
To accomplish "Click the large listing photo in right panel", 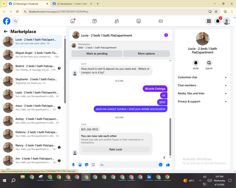I will point(202,39).
